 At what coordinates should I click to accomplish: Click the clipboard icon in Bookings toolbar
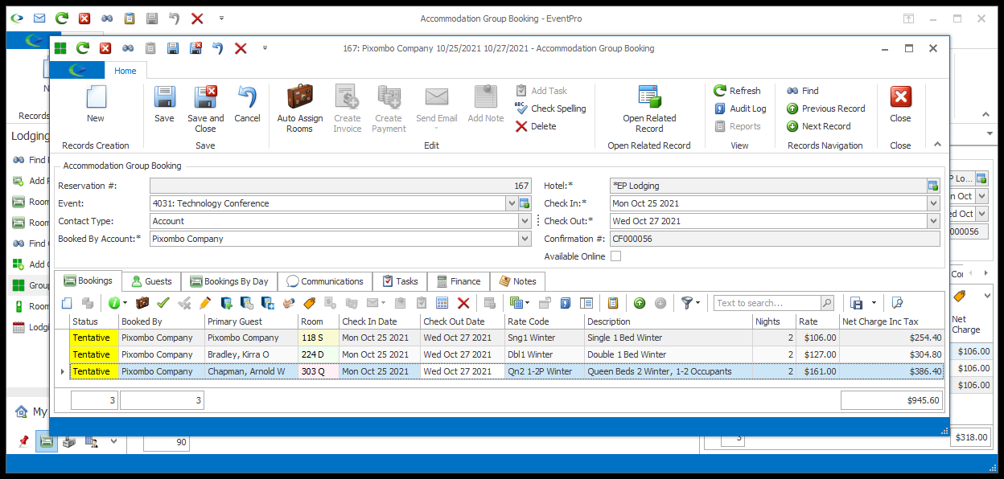click(613, 303)
